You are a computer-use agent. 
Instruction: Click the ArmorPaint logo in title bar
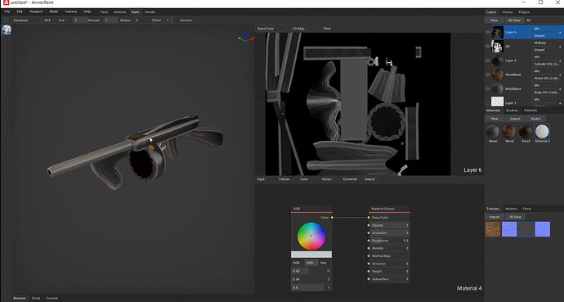click(x=6, y=3)
